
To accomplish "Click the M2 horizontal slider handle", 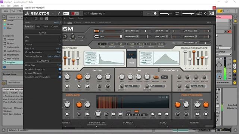I will (121, 36).
